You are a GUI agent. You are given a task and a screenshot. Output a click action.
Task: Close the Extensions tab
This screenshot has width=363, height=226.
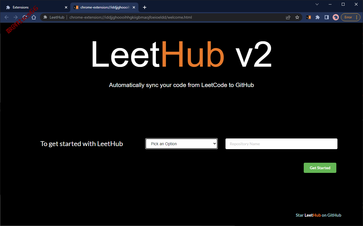(x=66, y=7)
